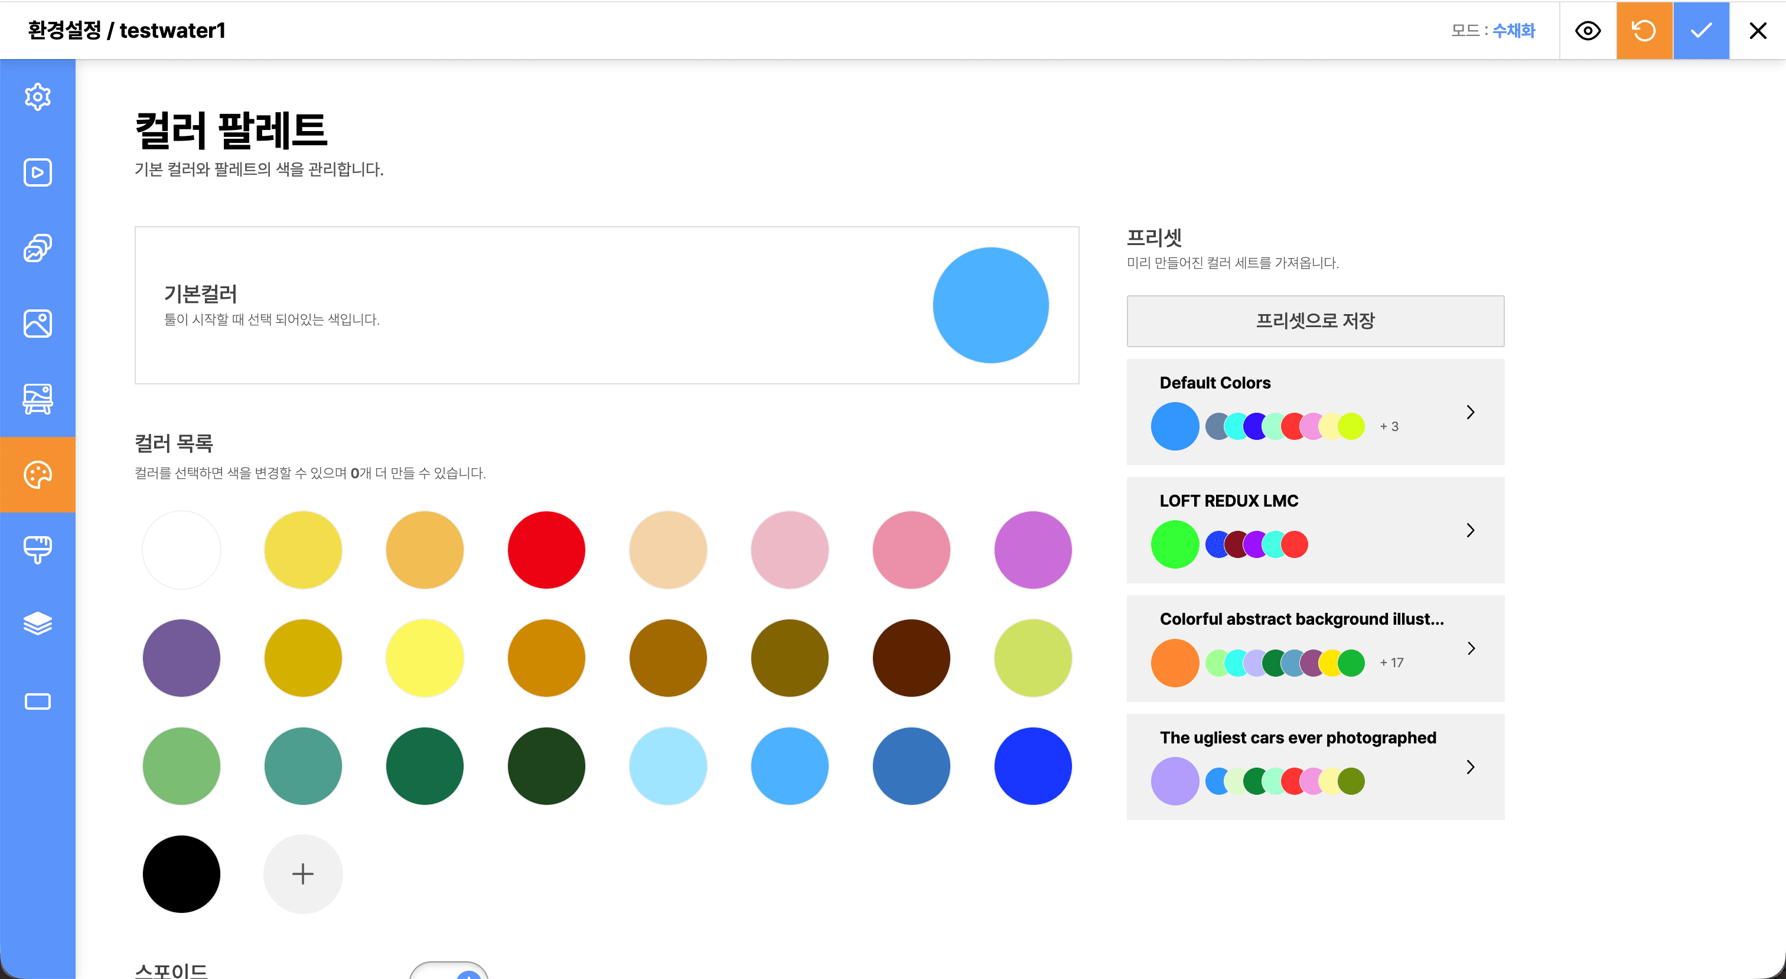The height and width of the screenshot is (979, 1786).
Task: Click the orange reset arrow button
Action: [x=1644, y=31]
